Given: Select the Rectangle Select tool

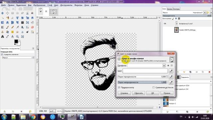Looking at the screenshot, I should (x=13, y=13).
